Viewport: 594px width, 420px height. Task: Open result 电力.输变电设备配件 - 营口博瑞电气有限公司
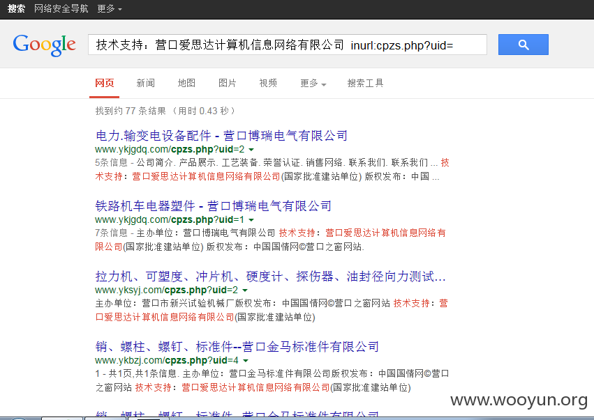click(221, 135)
